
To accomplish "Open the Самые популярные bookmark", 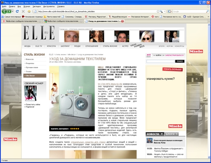I will click(x=11, y=17).
